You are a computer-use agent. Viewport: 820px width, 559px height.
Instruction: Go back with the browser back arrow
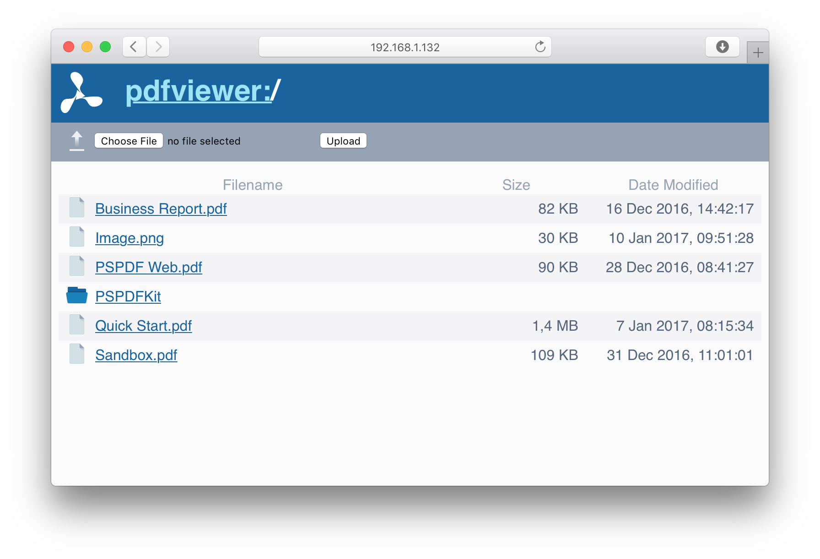coord(134,47)
